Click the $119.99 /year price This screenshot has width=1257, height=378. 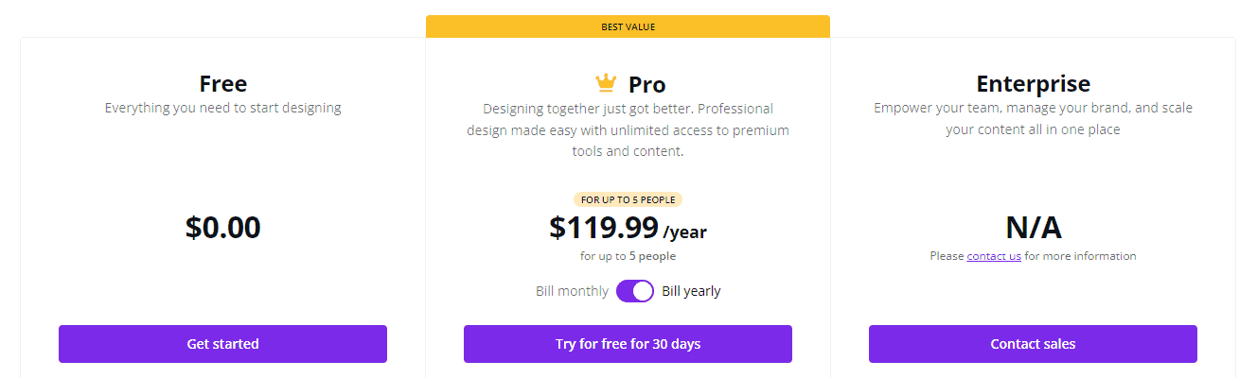pos(628,228)
